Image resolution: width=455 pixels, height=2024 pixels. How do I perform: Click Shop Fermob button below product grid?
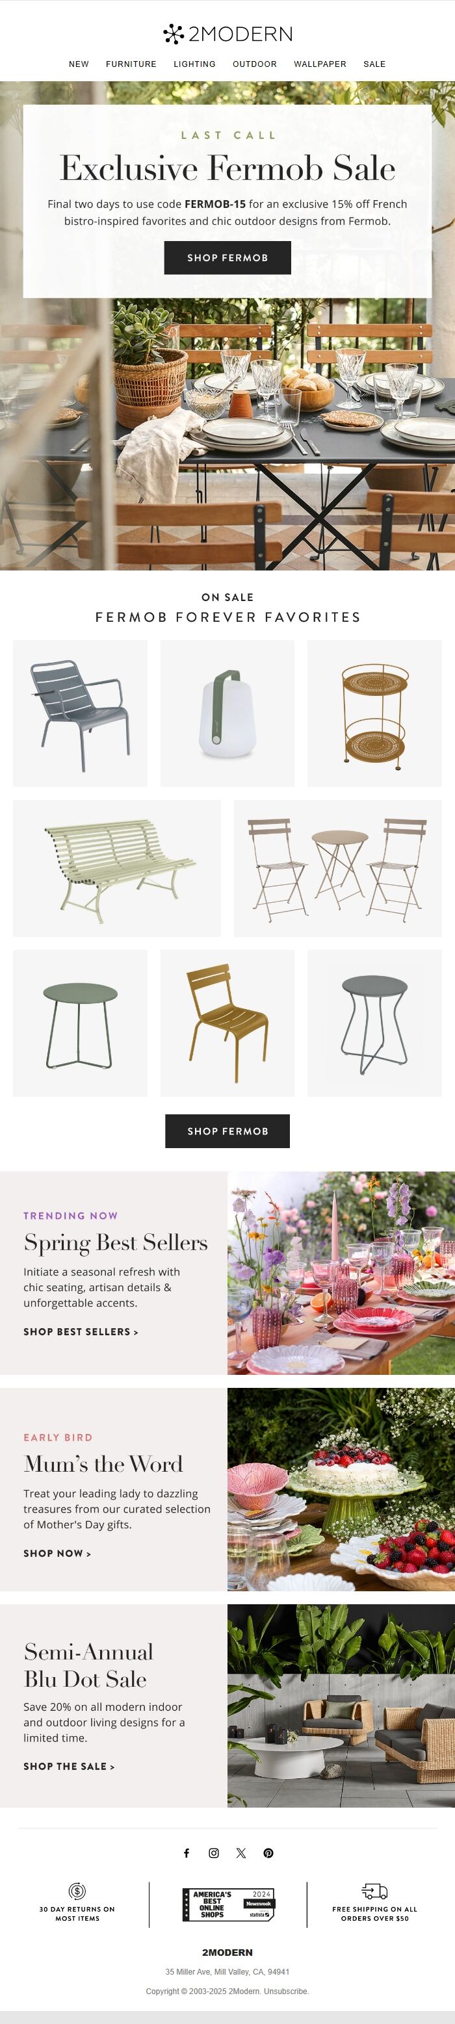(228, 1131)
